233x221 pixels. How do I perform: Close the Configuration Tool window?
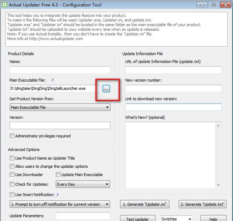pyautogui.click(x=226, y=5)
